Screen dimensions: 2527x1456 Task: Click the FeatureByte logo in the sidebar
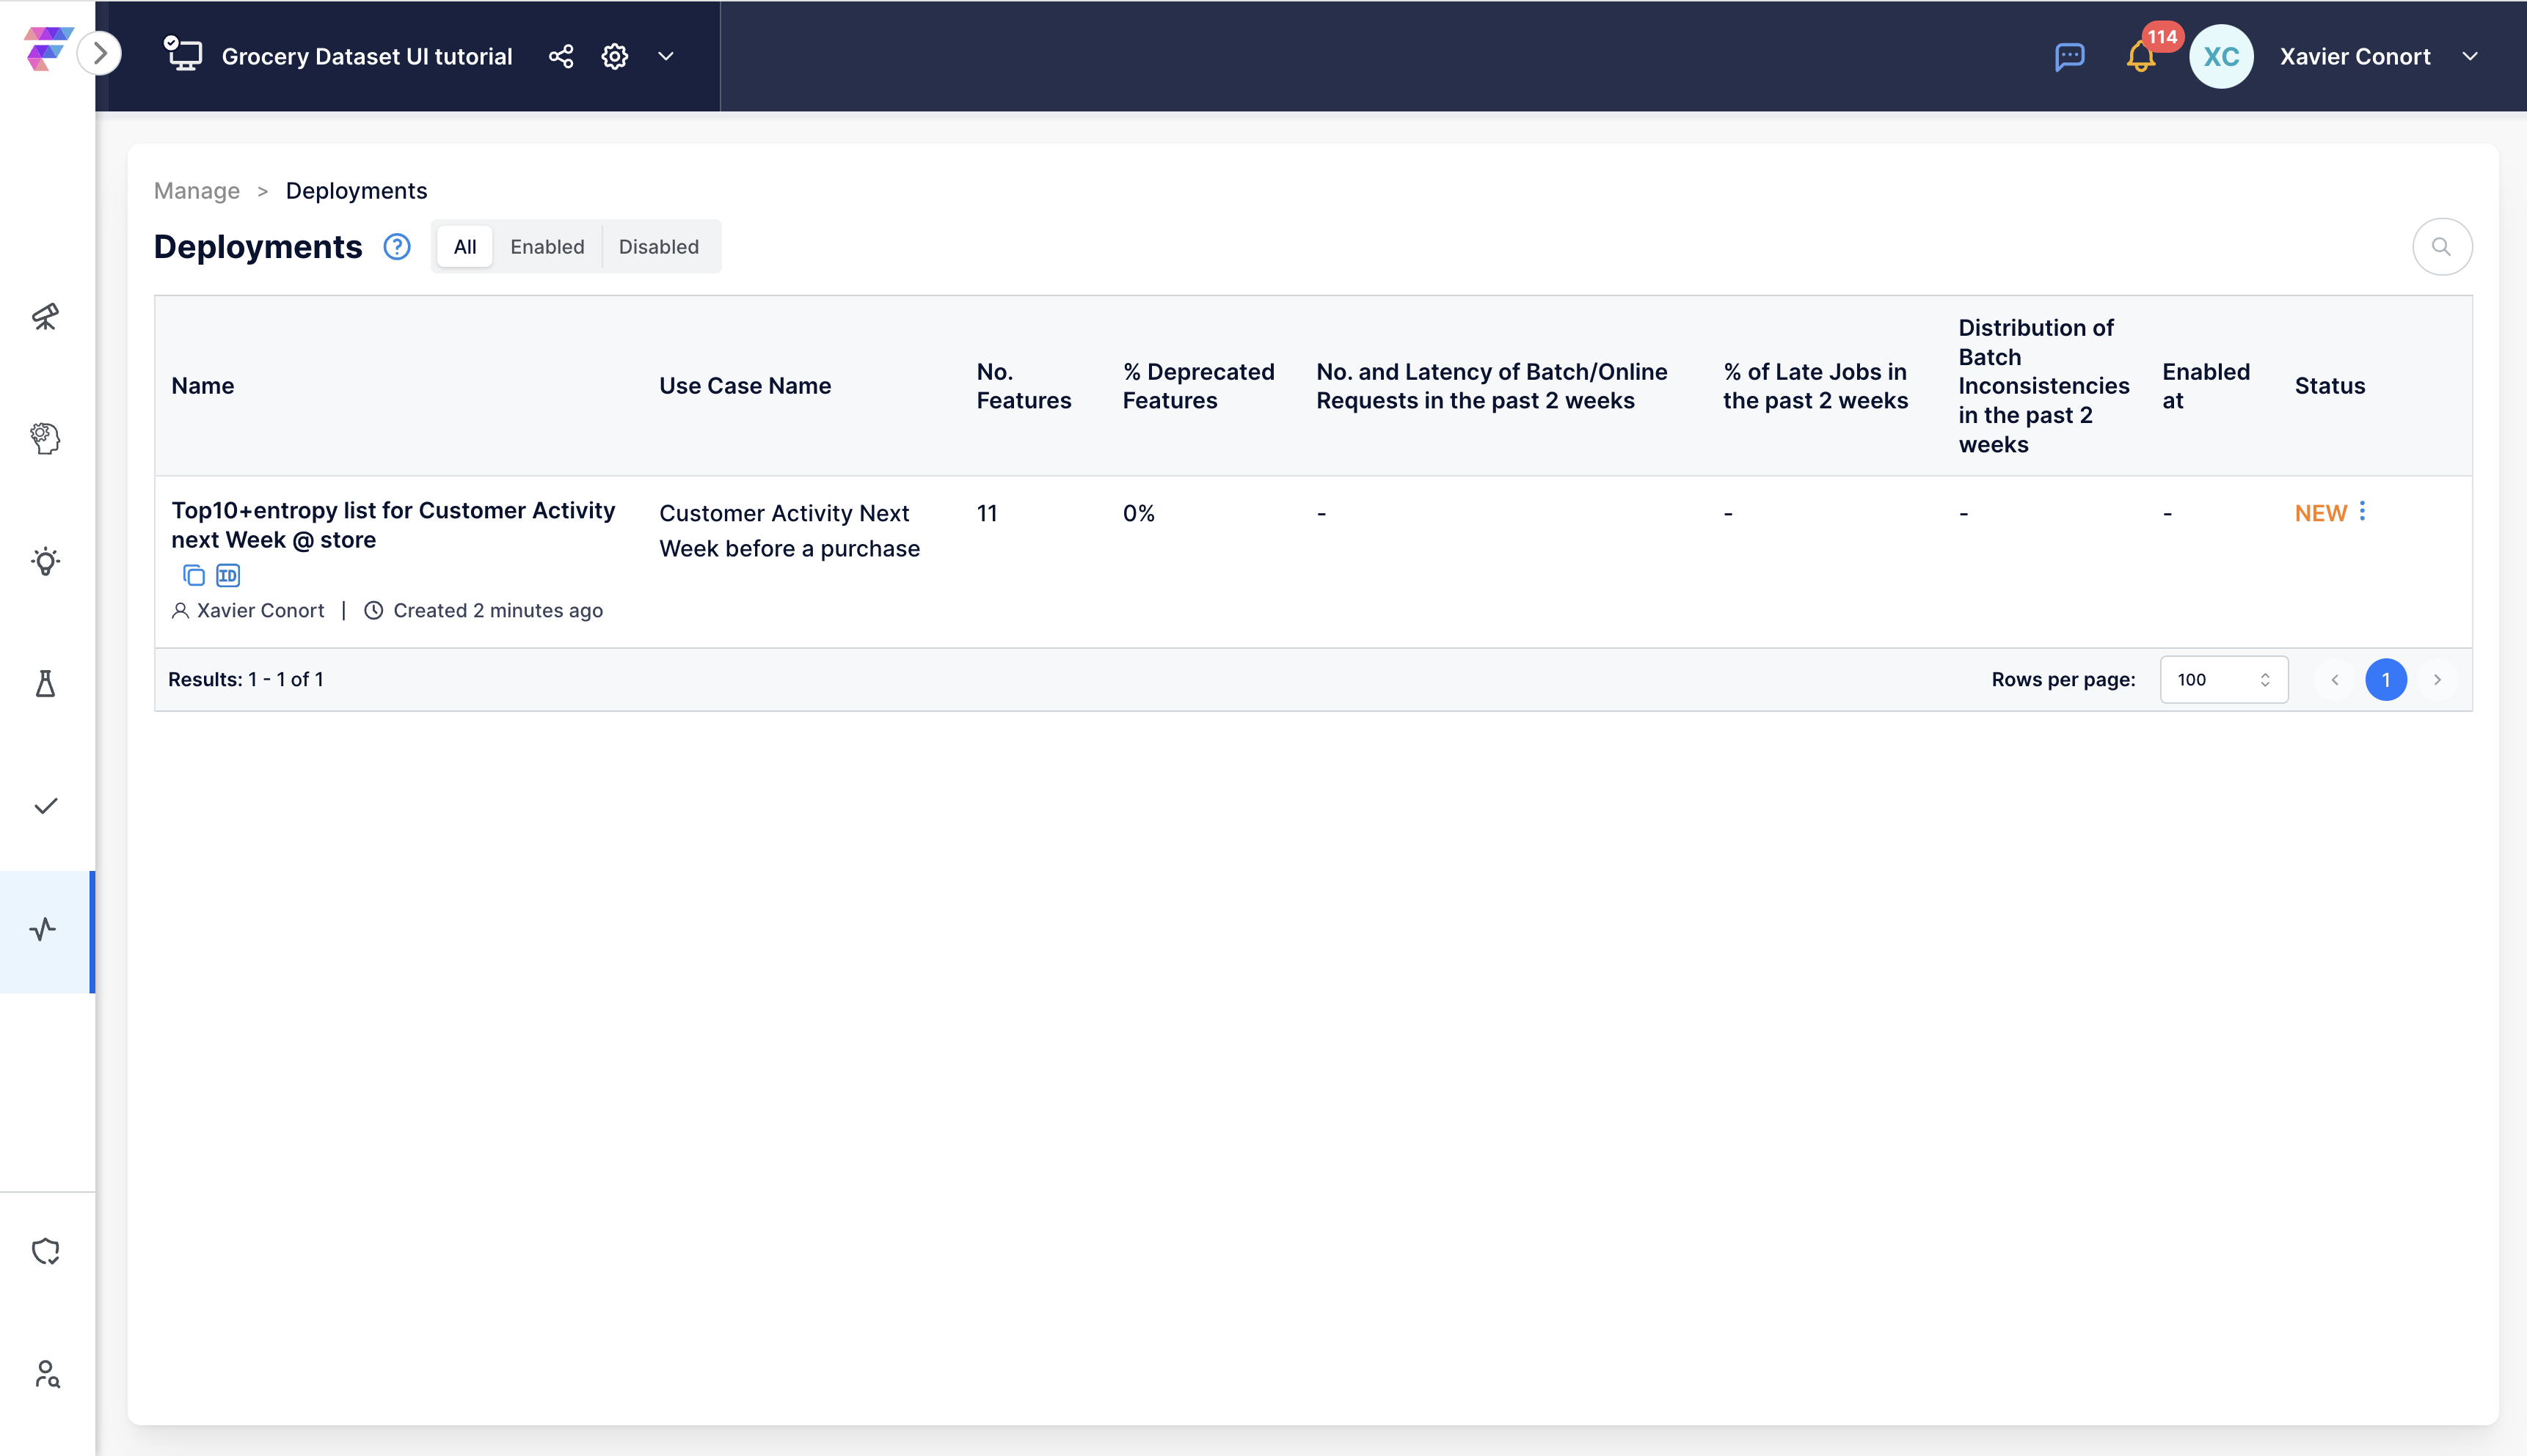(48, 49)
